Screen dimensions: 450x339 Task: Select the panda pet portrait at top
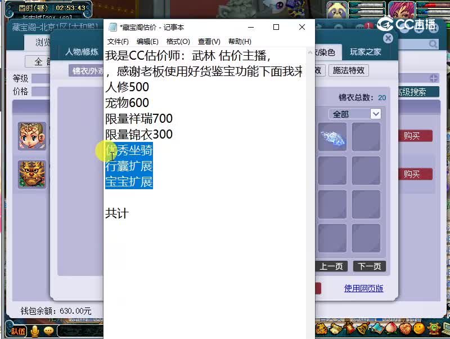click(x=337, y=10)
